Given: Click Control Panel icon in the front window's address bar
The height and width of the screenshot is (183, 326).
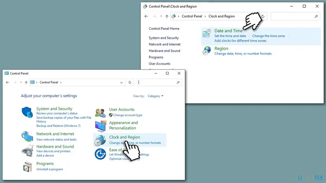Looking at the screenshot, I should (x=32, y=82).
